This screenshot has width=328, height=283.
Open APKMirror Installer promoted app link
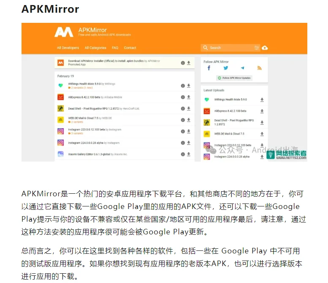(x=114, y=61)
